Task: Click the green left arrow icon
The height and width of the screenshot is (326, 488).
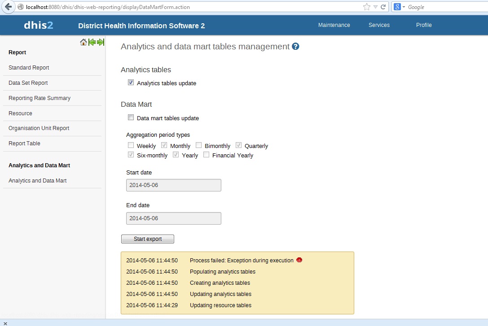Action: 92,42
